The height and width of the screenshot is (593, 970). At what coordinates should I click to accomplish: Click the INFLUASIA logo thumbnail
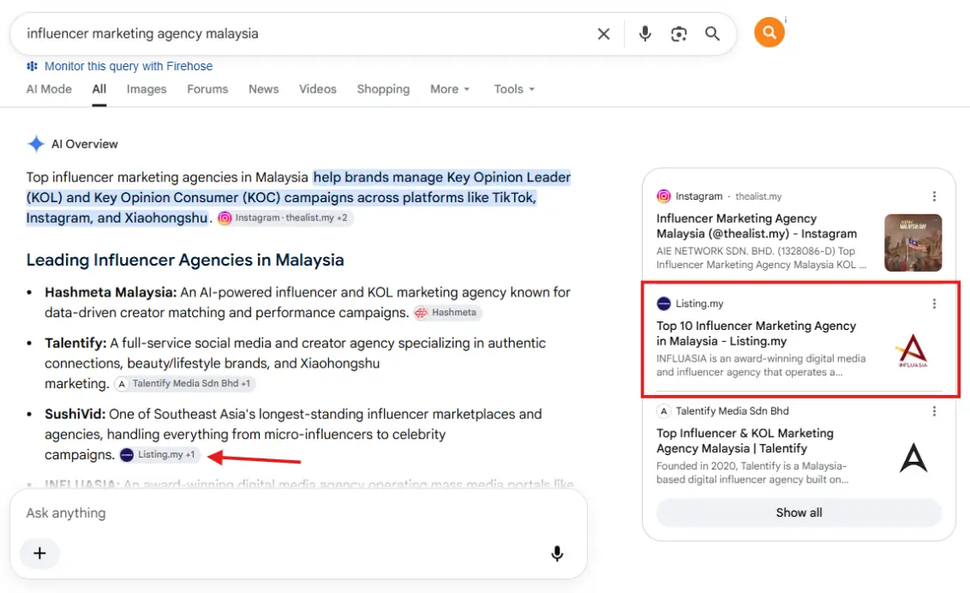click(x=913, y=350)
